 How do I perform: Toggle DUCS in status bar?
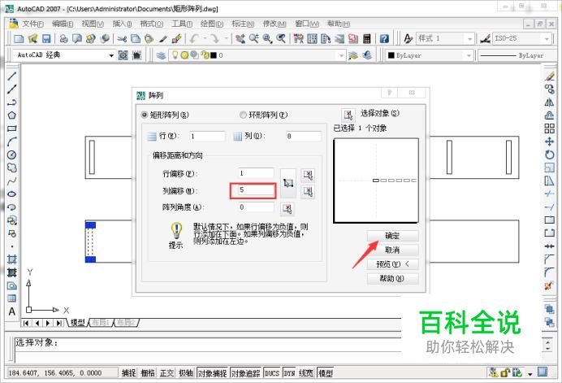(272, 373)
